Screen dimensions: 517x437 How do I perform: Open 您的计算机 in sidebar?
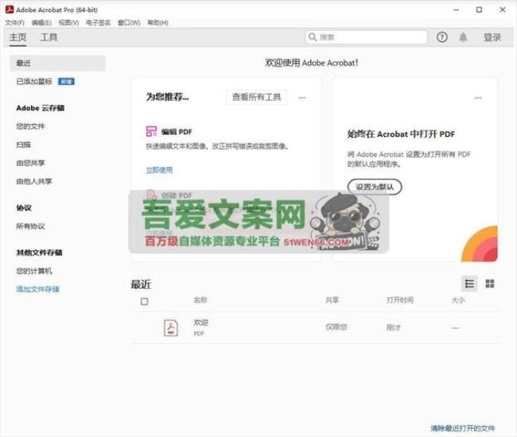(x=34, y=271)
